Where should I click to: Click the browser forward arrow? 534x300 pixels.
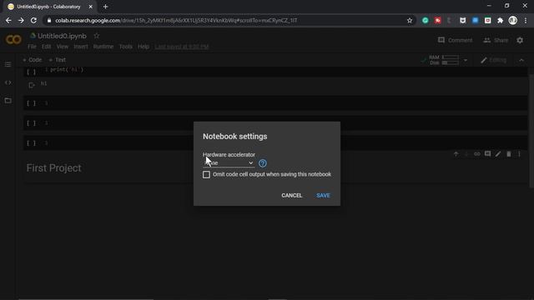click(x=21, y=20)
